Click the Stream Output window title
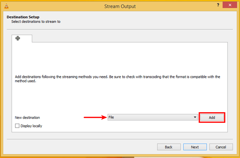 click(120, 6)
